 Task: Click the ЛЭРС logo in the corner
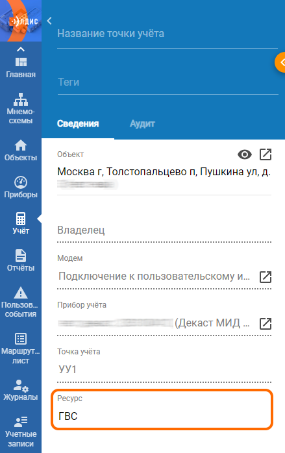(x=21, y=21)
